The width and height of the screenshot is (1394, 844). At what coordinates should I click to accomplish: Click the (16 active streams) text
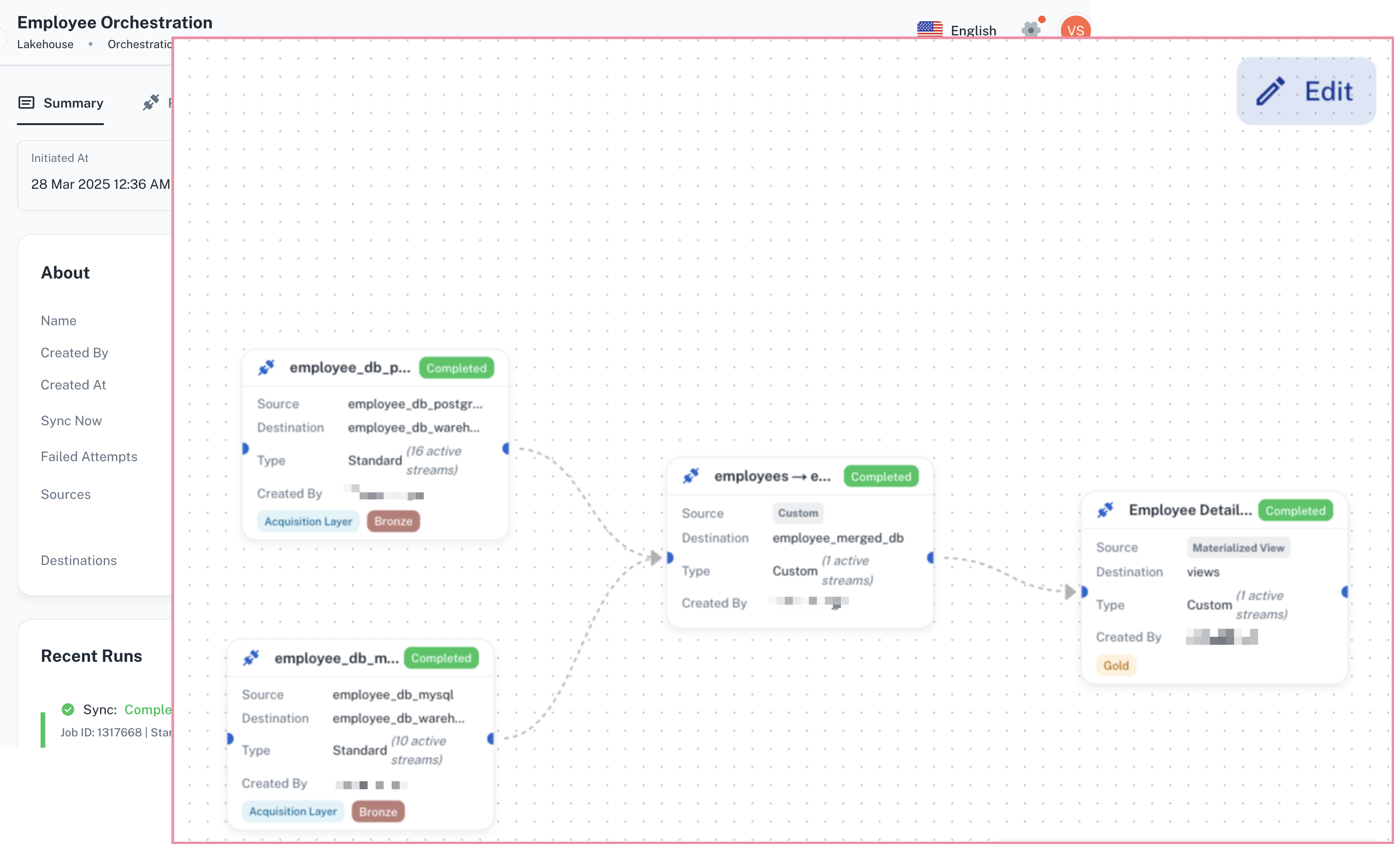[434, 460]
